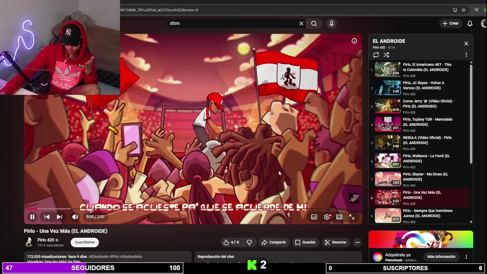The height and width of the screenshot is (274, 487).
Task: Open Pirlo 420 channel avatar
Action: click(x=29, y=242)
